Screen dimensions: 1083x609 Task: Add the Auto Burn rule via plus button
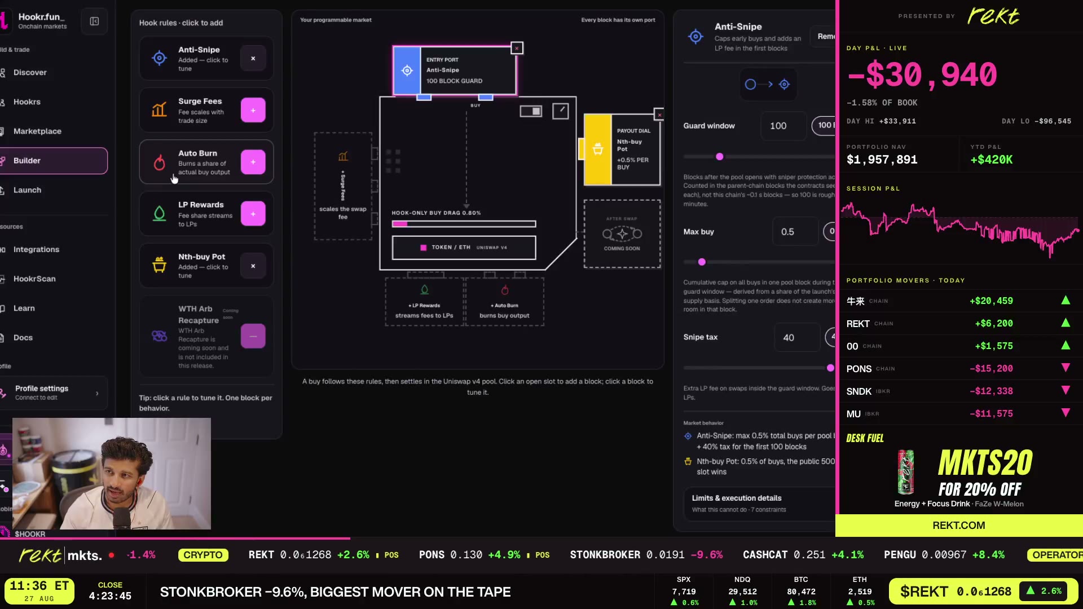pos(253,162)
